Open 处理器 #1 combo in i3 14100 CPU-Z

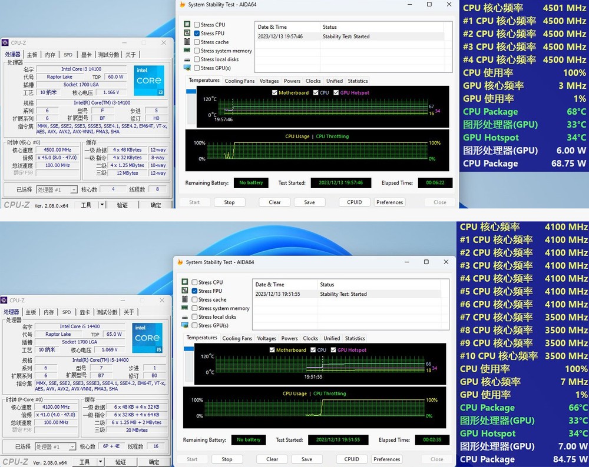pyautogui.click(x=57, y=190)
